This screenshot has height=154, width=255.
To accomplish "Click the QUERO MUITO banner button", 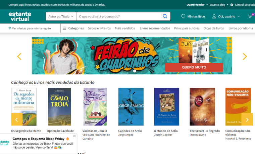I will [194, 67].
